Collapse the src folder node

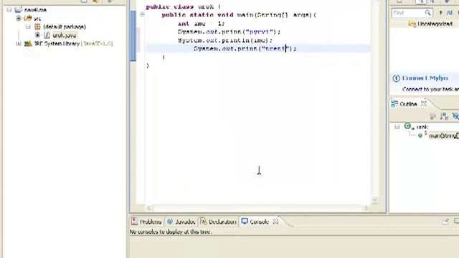coord(19,19)
